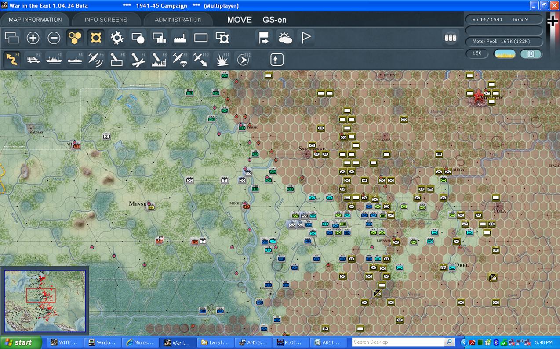Select the F1 move mode icon
Screen dimensions: 560x349
pos(12,59)
